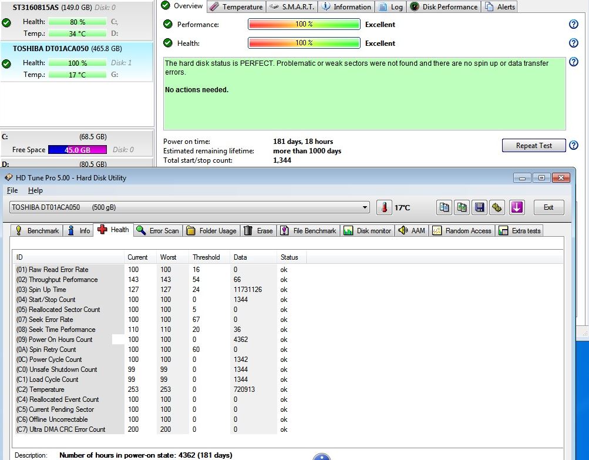Viewport: 589px width, 460px height.
Task: Minimize the HD Tune Pro window
Action: pos(522,178)
